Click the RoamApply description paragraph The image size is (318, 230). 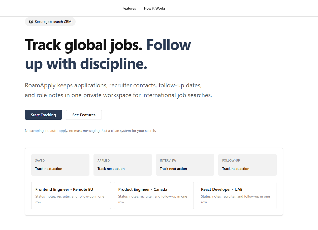(118, 90)
